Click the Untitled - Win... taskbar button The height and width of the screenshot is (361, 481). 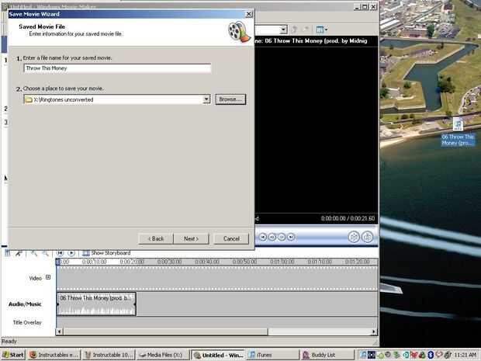coord(218,355)
